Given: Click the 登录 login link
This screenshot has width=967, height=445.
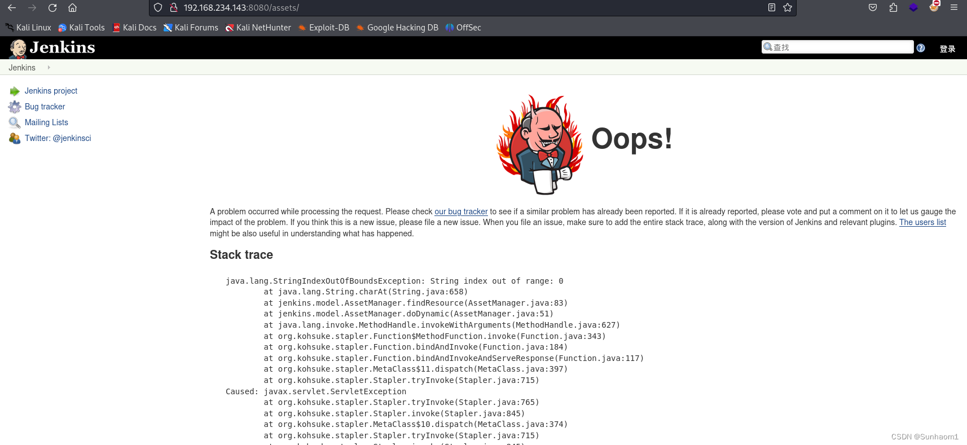Looking at the screenshot, I should pos(947,49).
